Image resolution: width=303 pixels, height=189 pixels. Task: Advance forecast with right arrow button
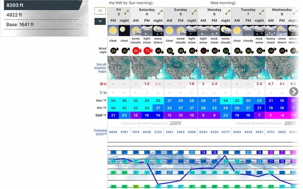click(x=294, y=92)
